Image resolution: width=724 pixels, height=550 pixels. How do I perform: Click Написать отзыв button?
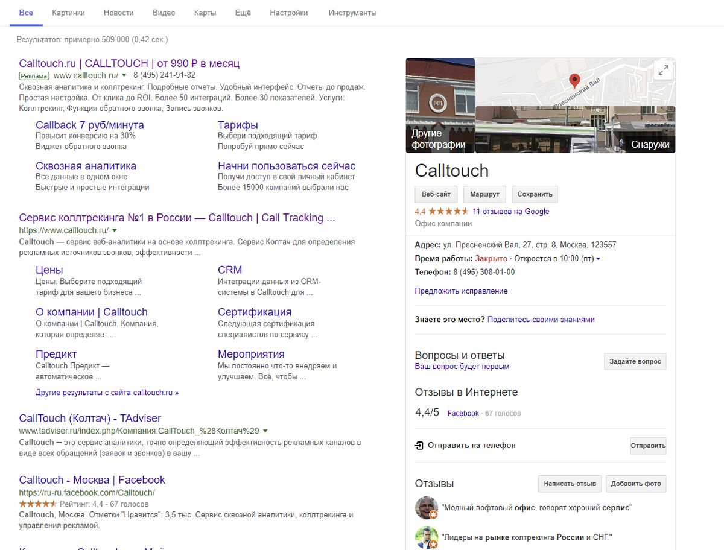click(x=570, y=484)
